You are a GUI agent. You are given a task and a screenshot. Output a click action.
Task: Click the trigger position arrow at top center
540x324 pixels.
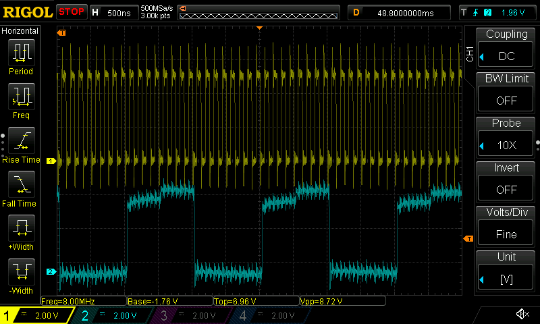tap(260, 28)
